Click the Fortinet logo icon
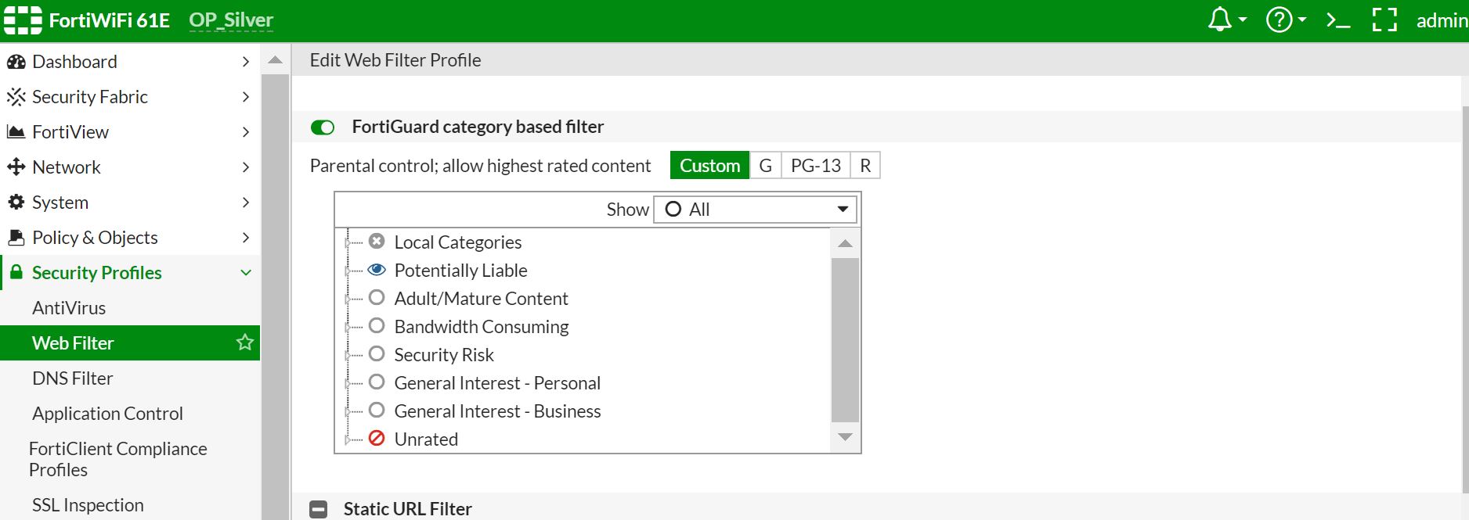The image size is (1469, 520). pyautogui.click(x=23, y=20)
